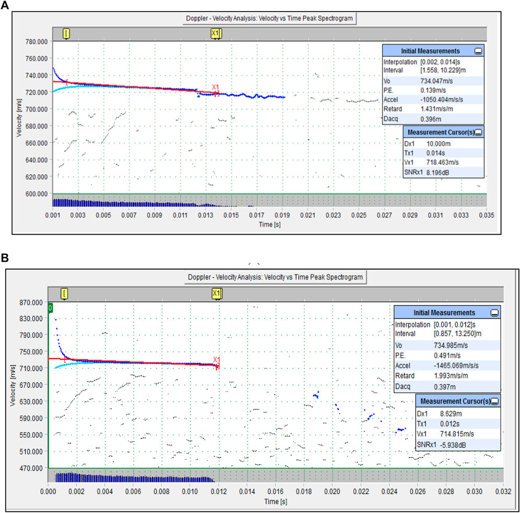Collapse Measurement Cursor(s) panel in chart A

(478, 132)
